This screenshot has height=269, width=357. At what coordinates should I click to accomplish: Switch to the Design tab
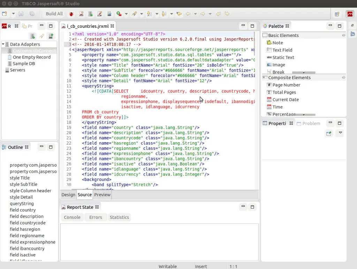point(68,195)
